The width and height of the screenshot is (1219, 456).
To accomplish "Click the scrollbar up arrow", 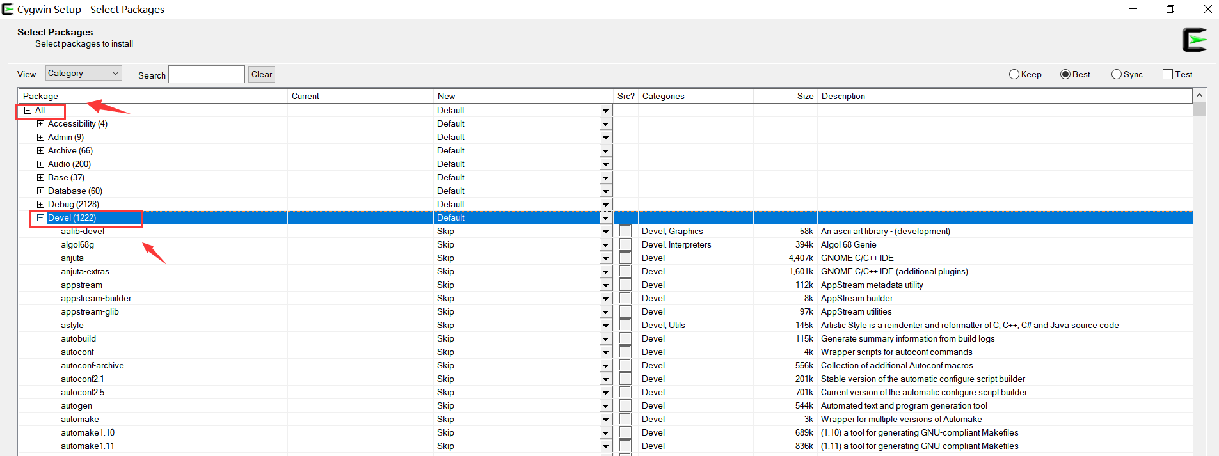I will [x=1200, y=95].
